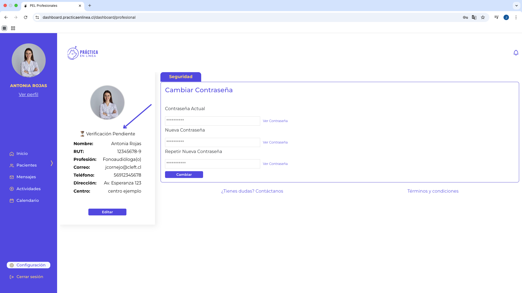Screen dimensions: 522x293
Task: Expand the Pacientes submenu chevron
Action: click(x=52, y=163)
